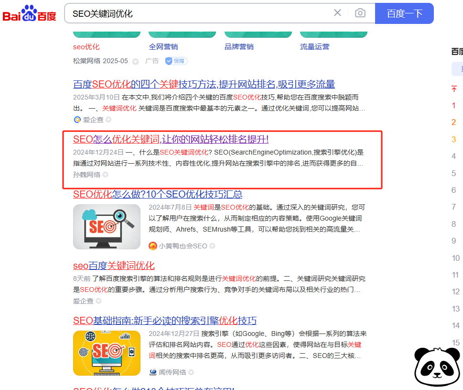Click the 爱企查 source name under seo百度关键词优化
The image size is (463, 390).
[83, 301]
